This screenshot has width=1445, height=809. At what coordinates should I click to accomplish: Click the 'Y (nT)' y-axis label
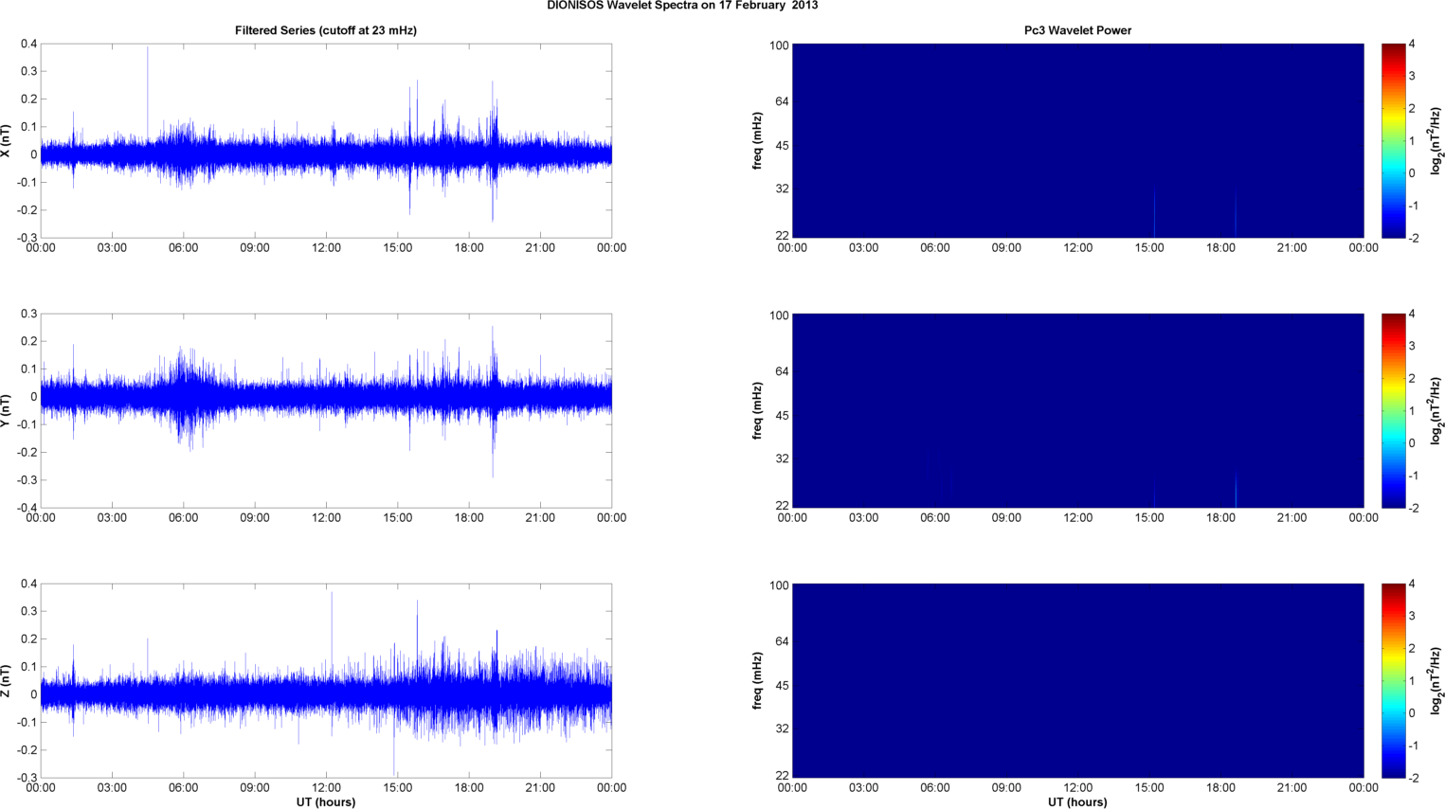point(6,411)
